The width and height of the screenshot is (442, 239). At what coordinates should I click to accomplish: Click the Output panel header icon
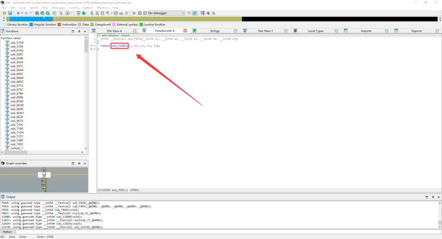click(x=3, y=197)
